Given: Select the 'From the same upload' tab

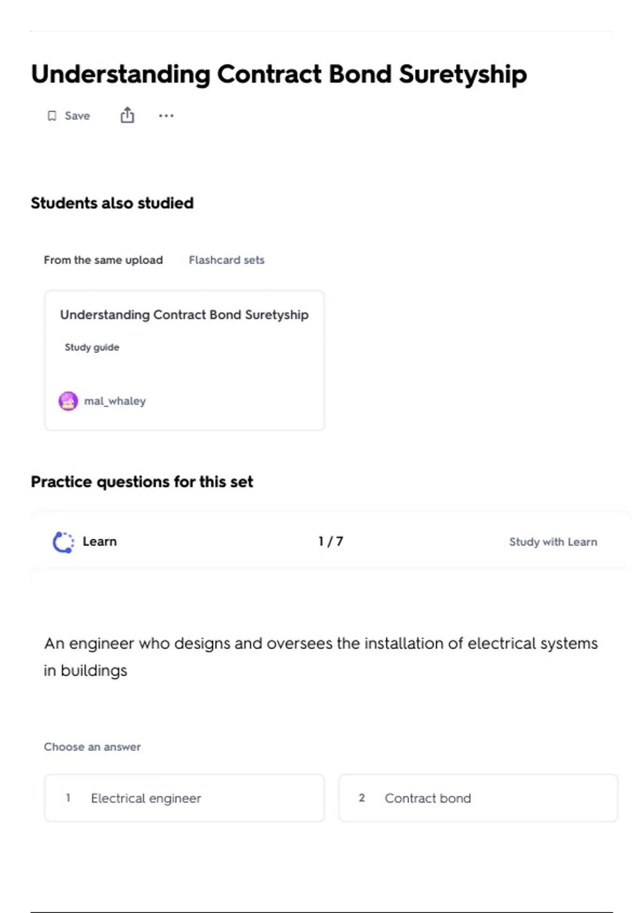Looking at the screenshot, I should pos(103,260).
